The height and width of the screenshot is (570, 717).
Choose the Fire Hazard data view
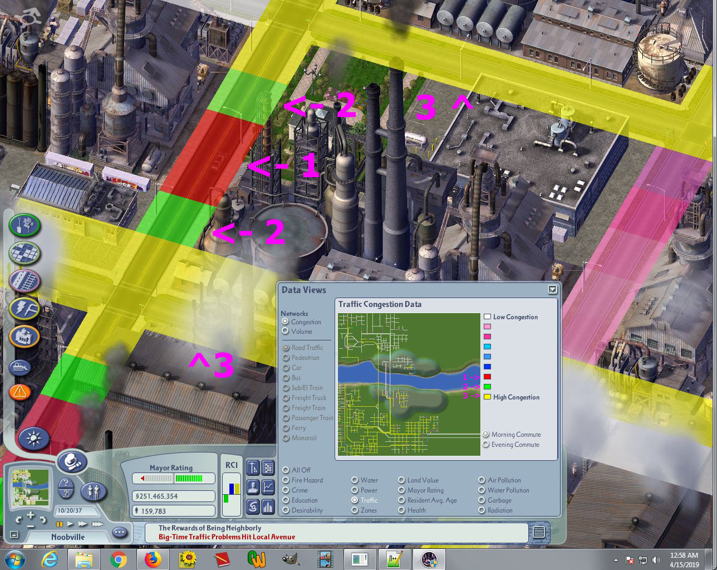click(x=286, y=480)
